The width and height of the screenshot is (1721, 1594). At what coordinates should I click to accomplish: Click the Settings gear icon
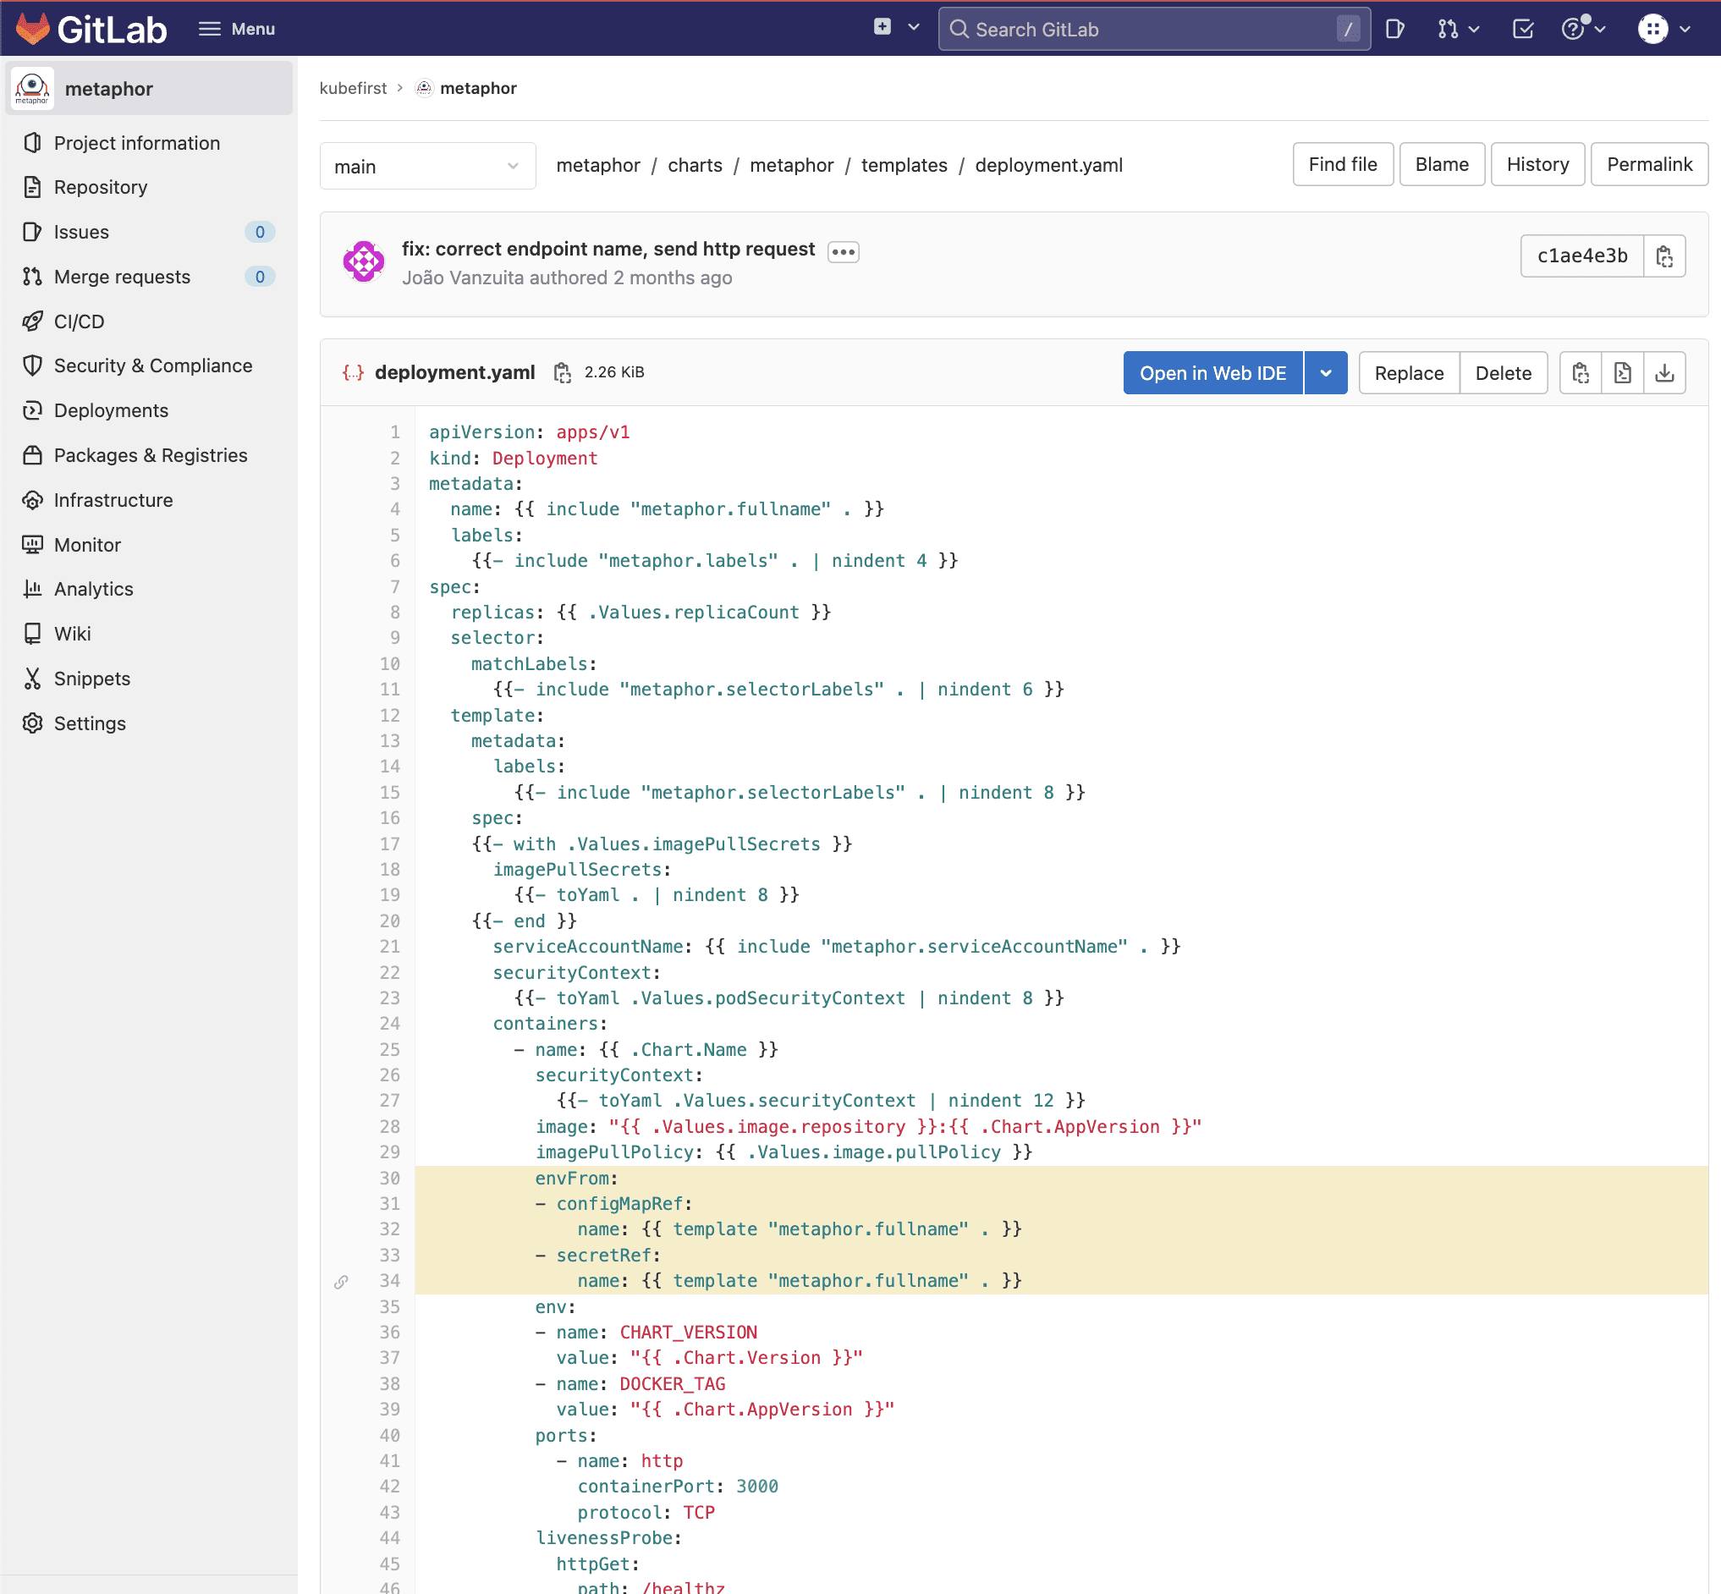click(33, 723)
